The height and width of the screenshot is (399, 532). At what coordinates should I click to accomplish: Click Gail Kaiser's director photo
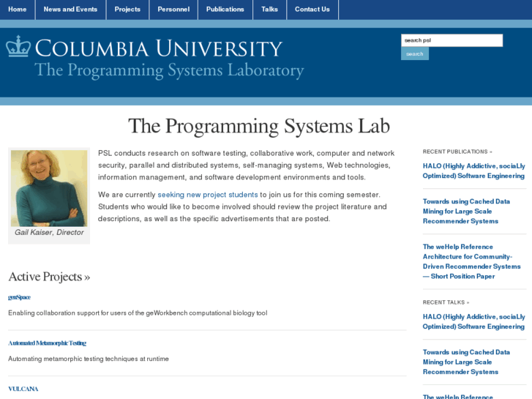pyautogui.click(x=49, y=188)
